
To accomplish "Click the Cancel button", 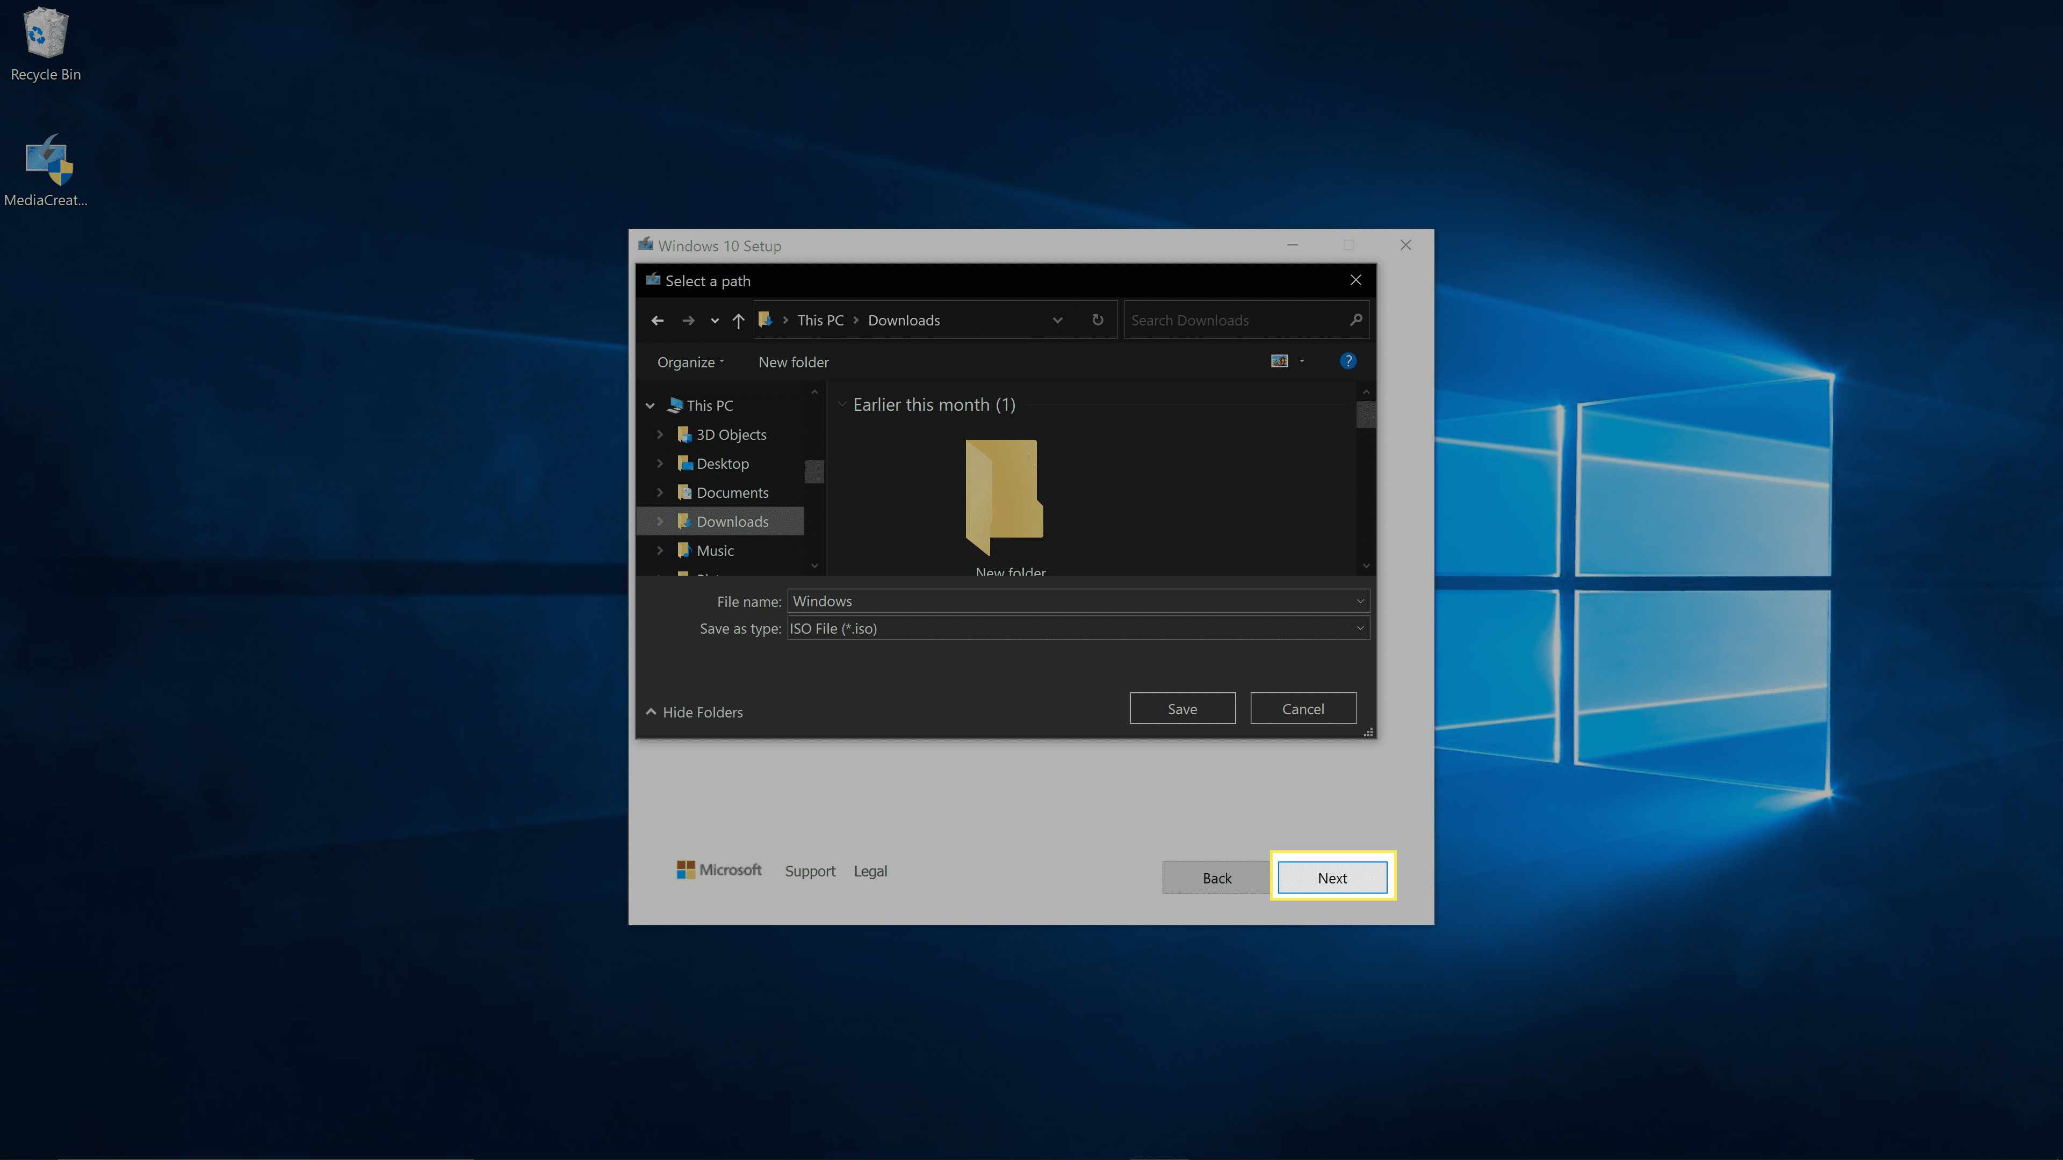I will 1303,708.
